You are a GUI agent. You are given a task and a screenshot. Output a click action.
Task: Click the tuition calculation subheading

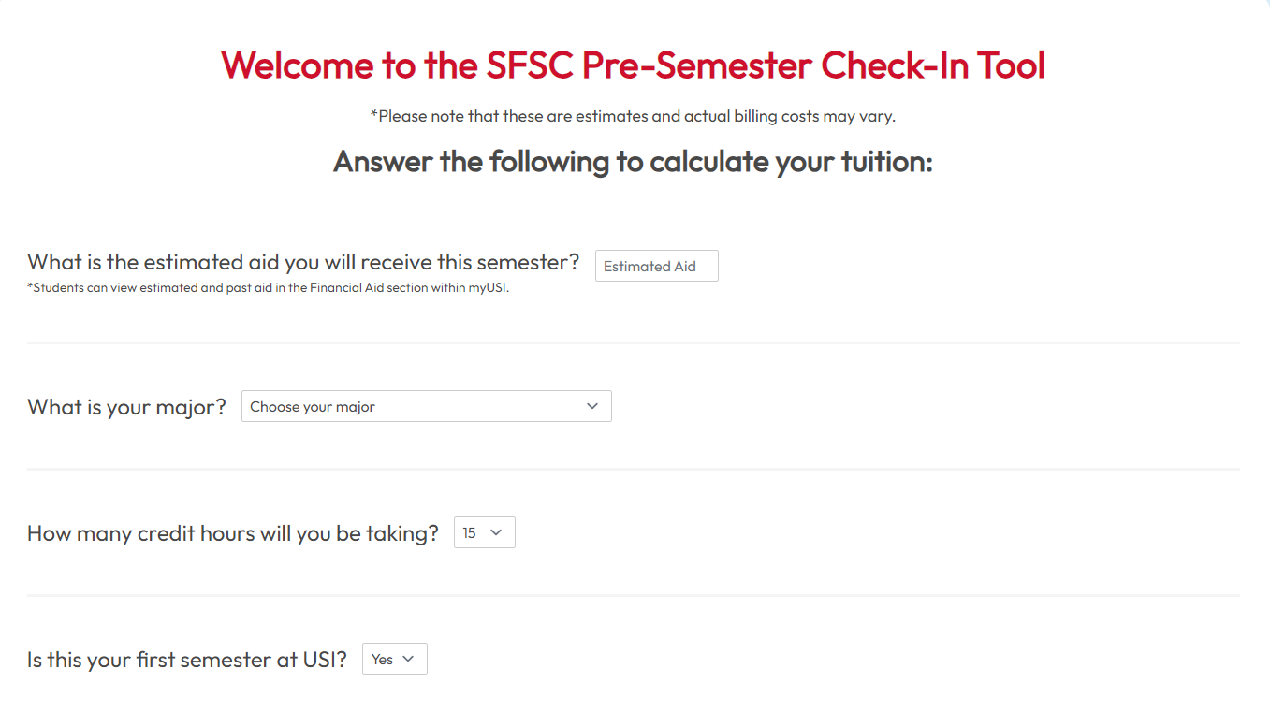click(632, 161)
